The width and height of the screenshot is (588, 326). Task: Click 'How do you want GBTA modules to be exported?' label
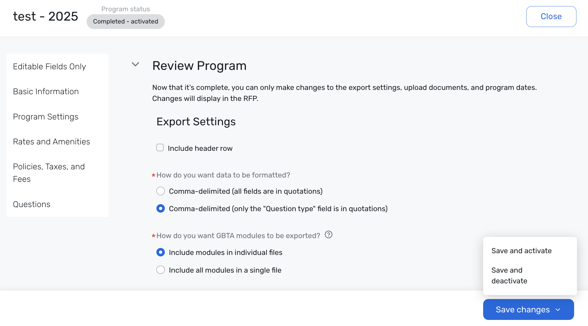point(238,236)
